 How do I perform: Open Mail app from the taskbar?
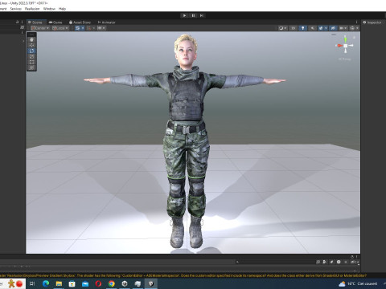[85, 283]
